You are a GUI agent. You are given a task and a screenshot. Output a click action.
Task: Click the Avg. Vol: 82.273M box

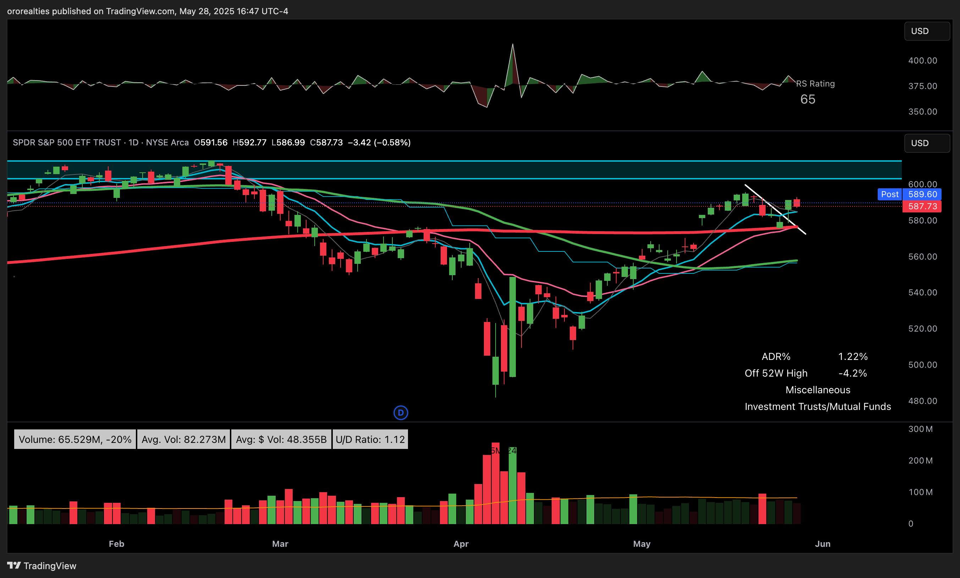tap(183, 439)
